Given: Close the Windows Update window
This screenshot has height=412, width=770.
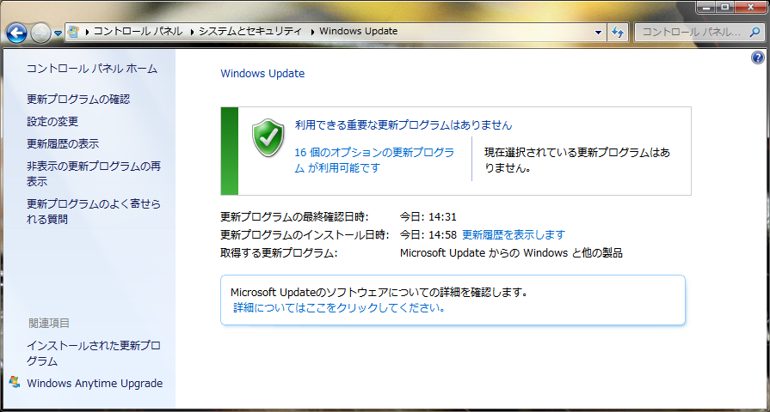Looking at the screenshot, I should point(751,7).
